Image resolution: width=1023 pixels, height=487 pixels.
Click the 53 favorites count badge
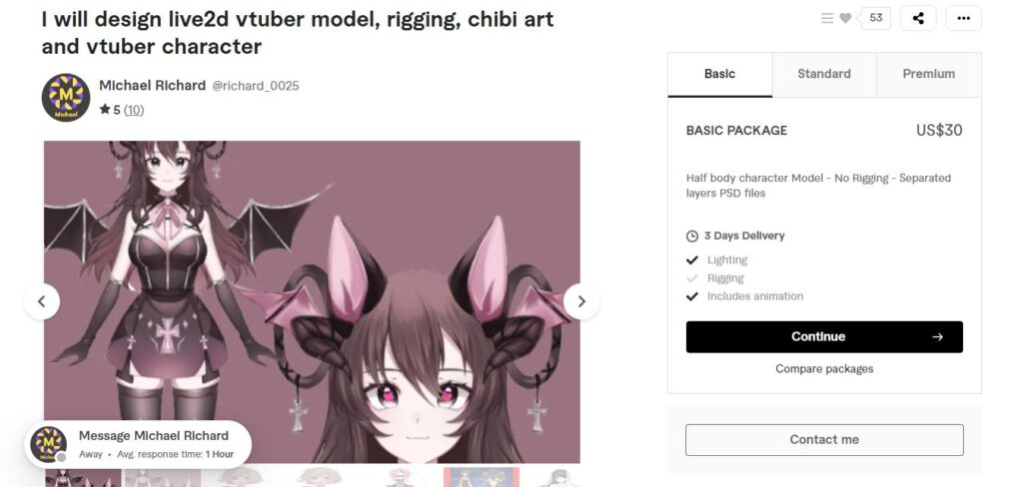(x=875, y=18)
